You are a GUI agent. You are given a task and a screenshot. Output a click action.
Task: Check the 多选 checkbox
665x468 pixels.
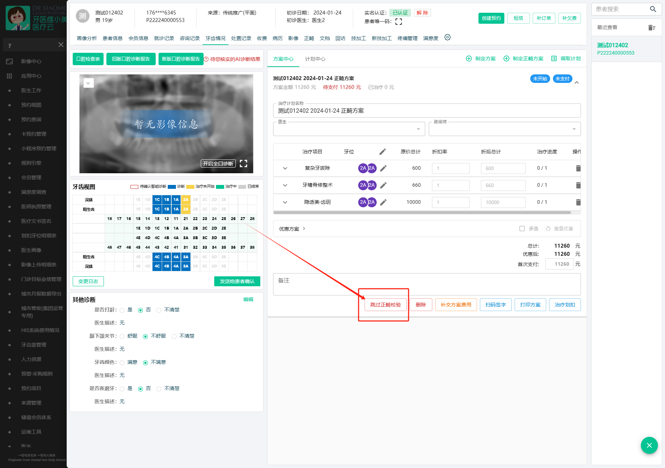coord(522,229)
